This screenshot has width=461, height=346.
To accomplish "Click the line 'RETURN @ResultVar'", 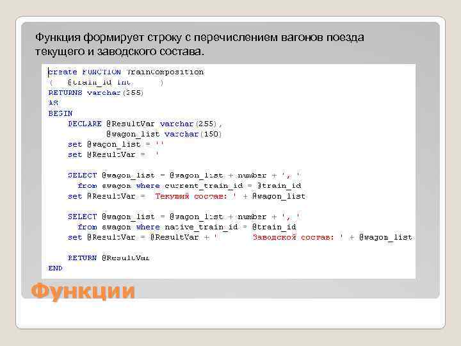I will pos(109,258).
